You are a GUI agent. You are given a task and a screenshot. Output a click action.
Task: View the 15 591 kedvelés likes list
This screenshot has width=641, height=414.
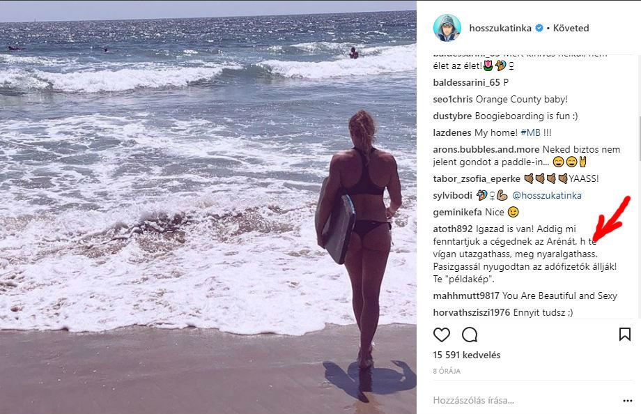pyautogui.click(x=466, y=355)
